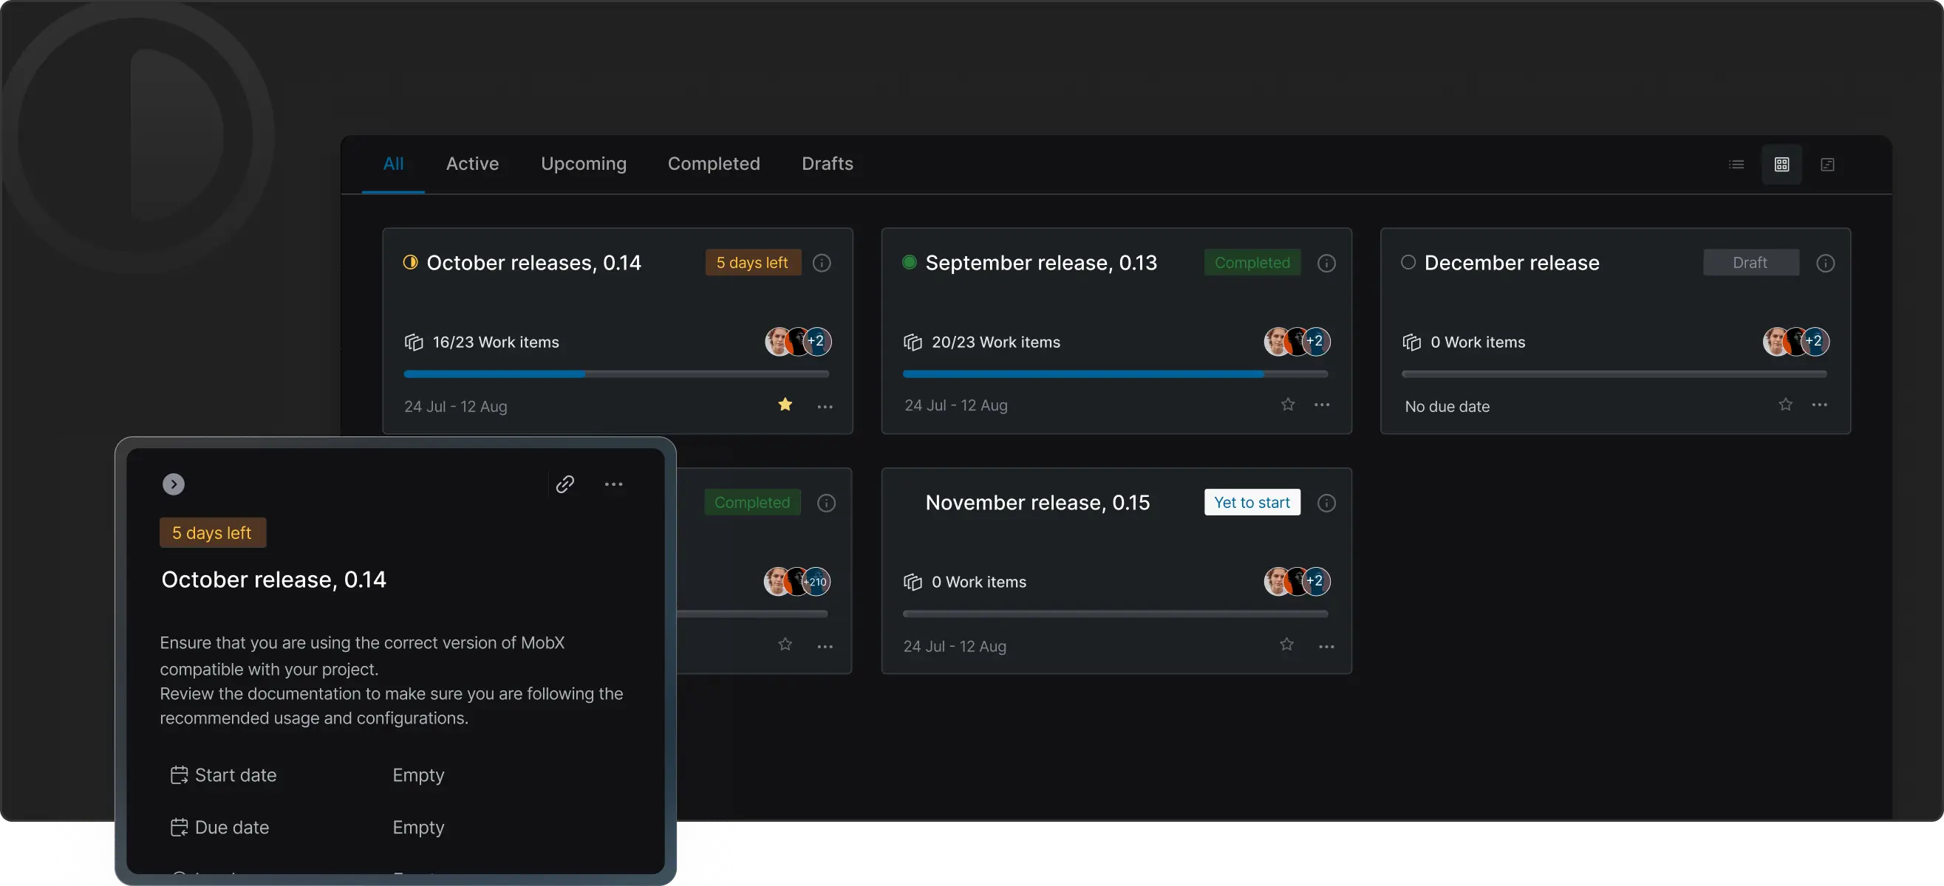Open more options on December release card
1944x886 pixels.
point(1819,405)
